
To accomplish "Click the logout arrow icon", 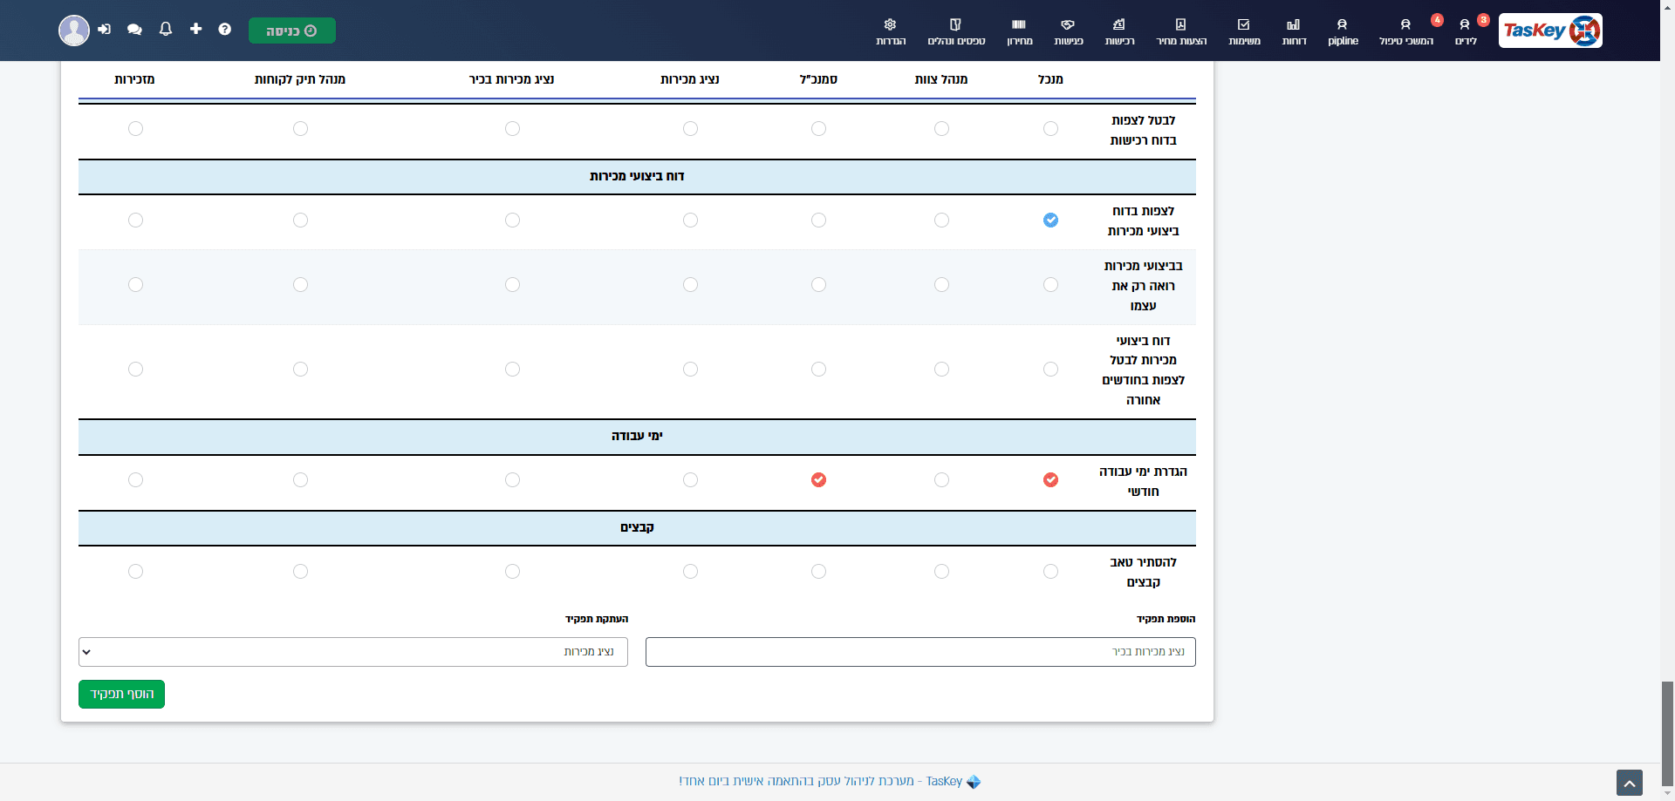I will point(105,30).
